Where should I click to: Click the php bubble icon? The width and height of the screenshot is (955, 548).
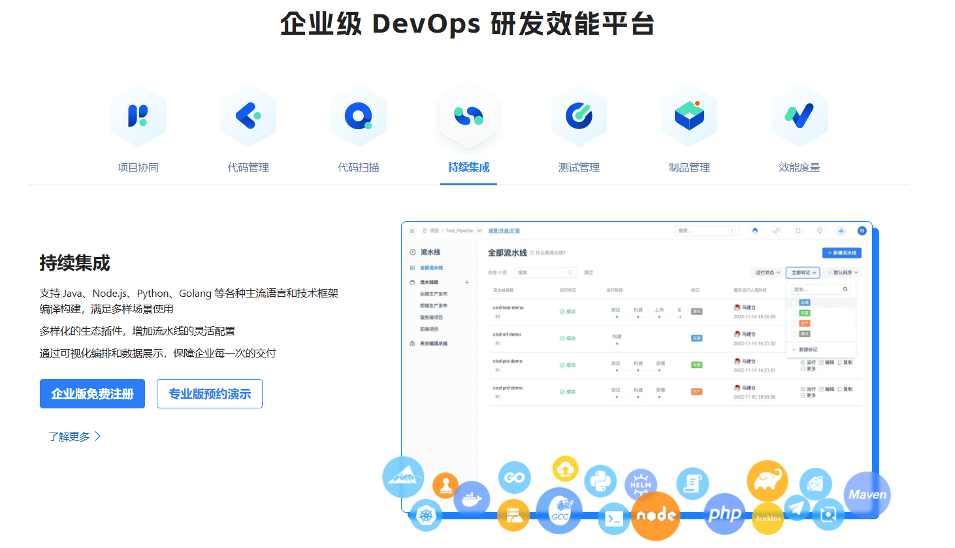[x=725, y=514]
